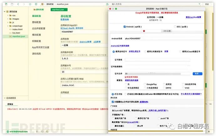This screenshot has width=216, height=136.
Task: Expand the unpackage folder chevron
Action: click(x=8, y=26)
